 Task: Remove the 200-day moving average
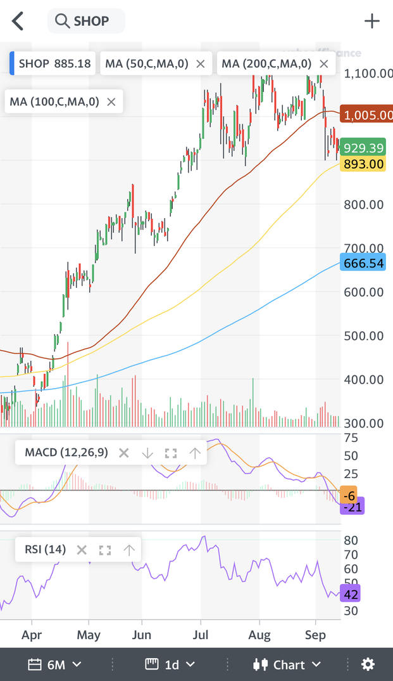pos(324,63)
